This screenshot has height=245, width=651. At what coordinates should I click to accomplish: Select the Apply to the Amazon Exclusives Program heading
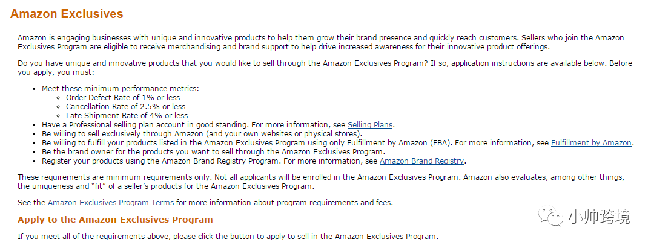coord(115,219)
